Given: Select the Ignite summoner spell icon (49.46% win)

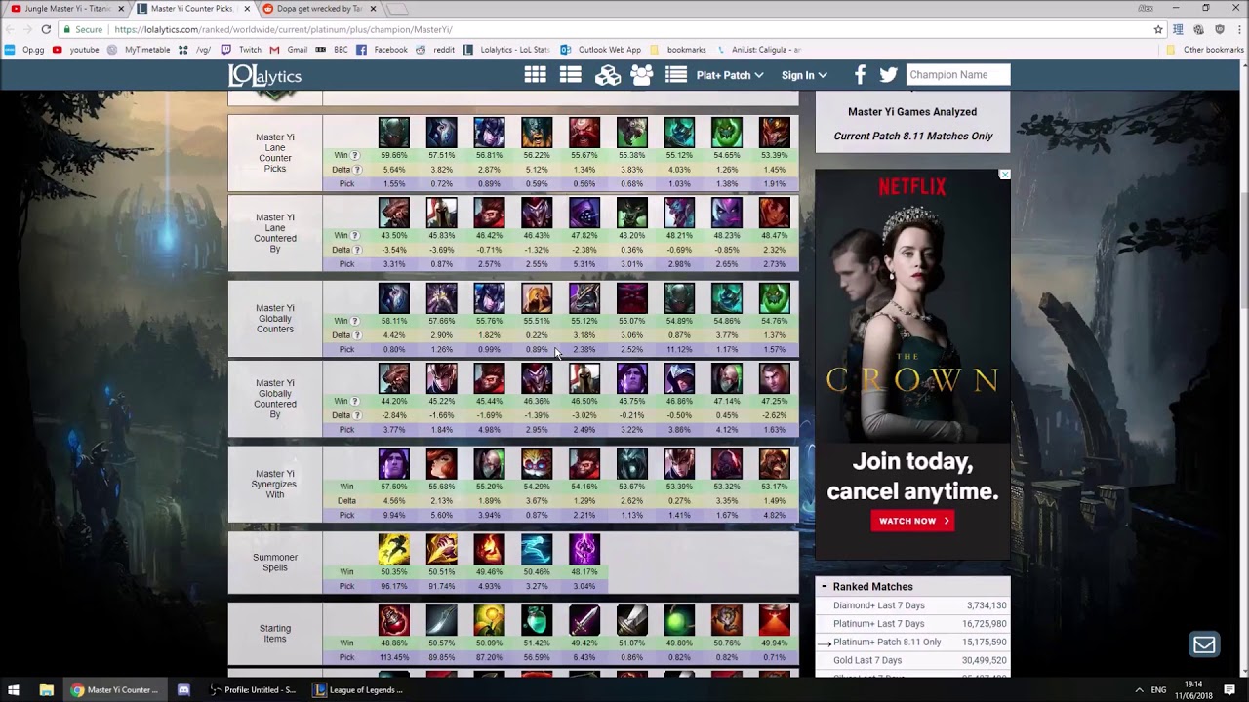Looking at the screenshot, I should pos(489,549).
